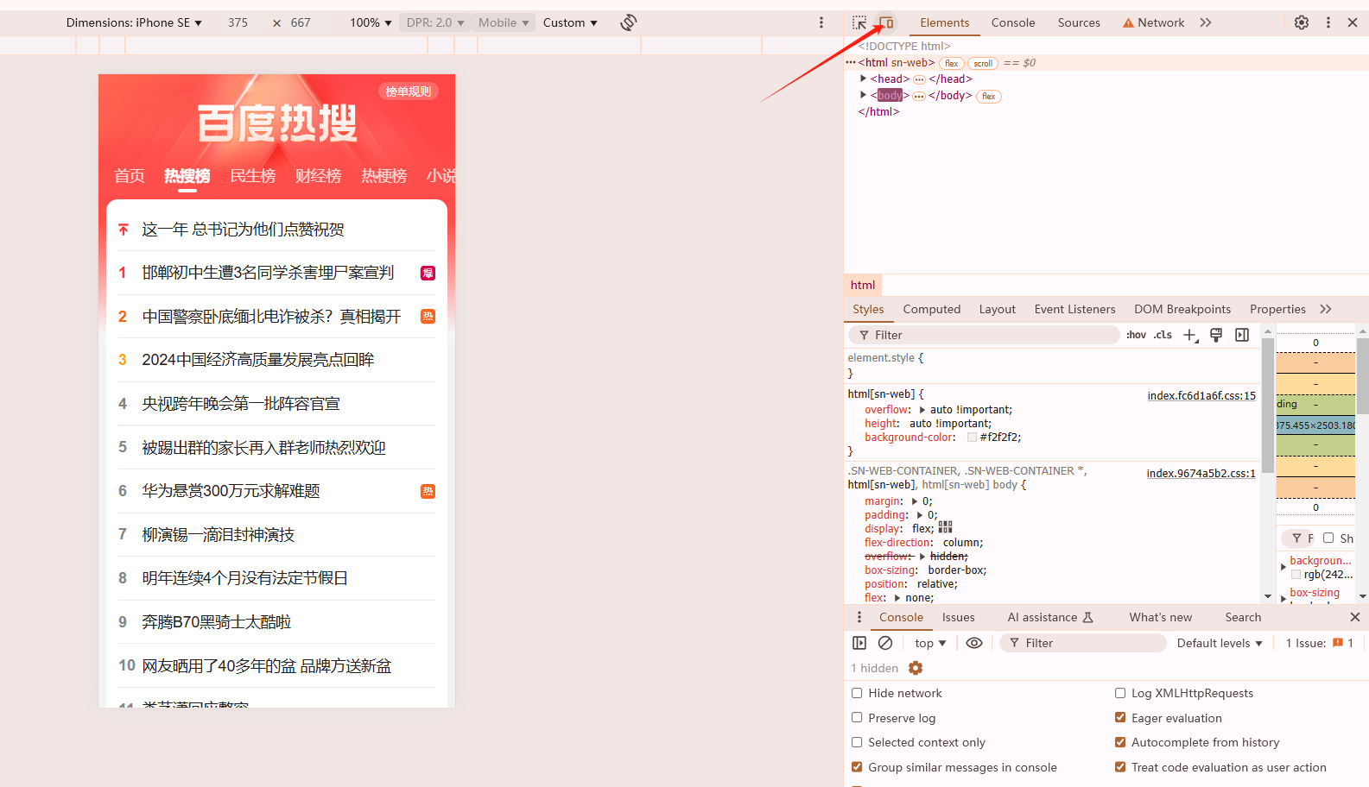Viewport: 1369px width, 787px height.
Task: Expand the overflow shorthand property arrow
Action: (922, 410)
